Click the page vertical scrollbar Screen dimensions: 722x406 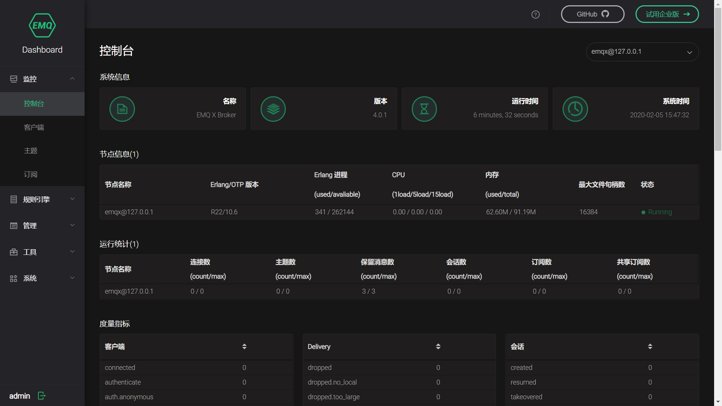pos(718,79)
